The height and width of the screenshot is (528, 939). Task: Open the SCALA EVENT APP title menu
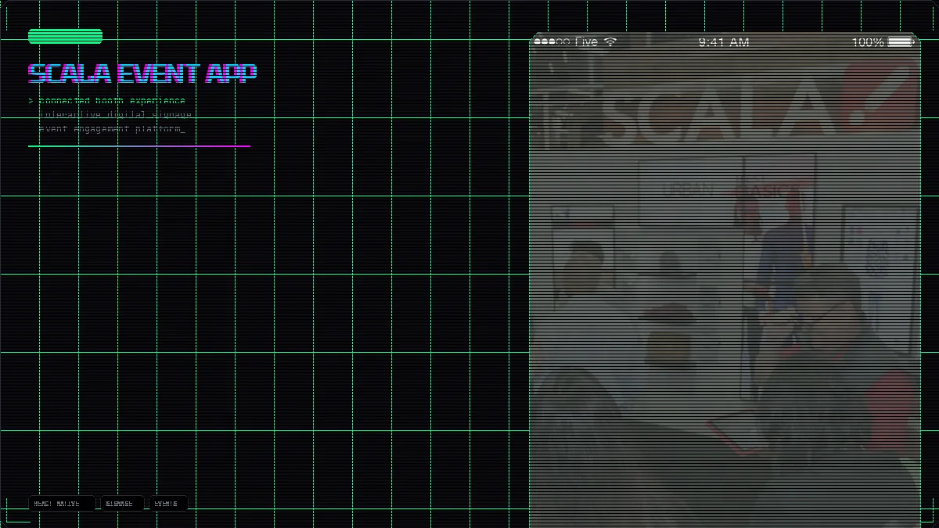(x=142, y=71)
